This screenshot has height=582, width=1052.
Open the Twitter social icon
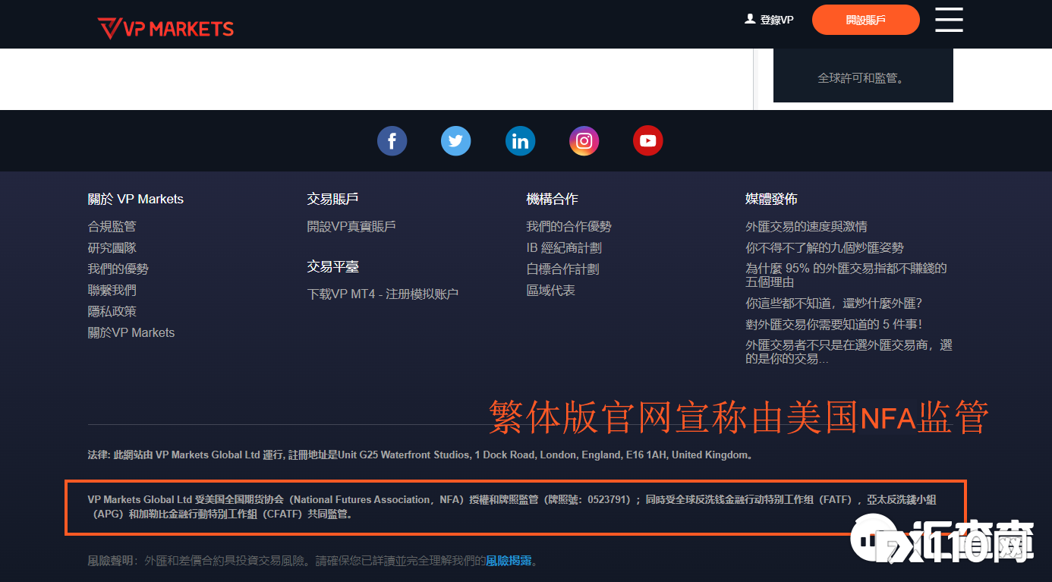(456, 141)
